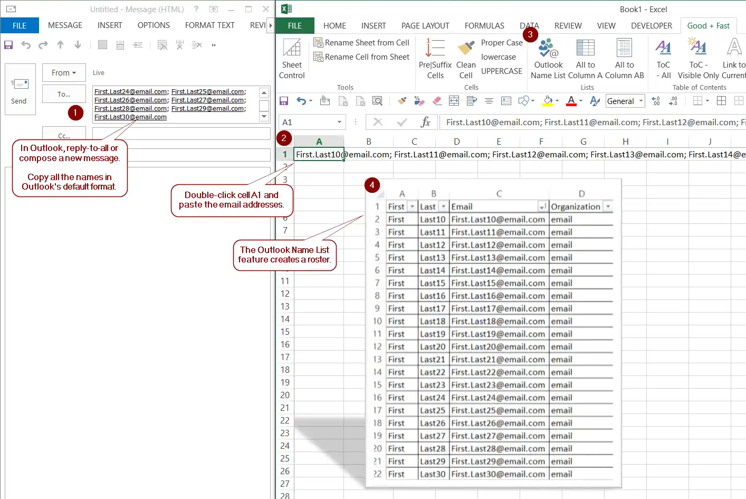Click All to Column A
The image size is (746, 499).
[585, 59]
